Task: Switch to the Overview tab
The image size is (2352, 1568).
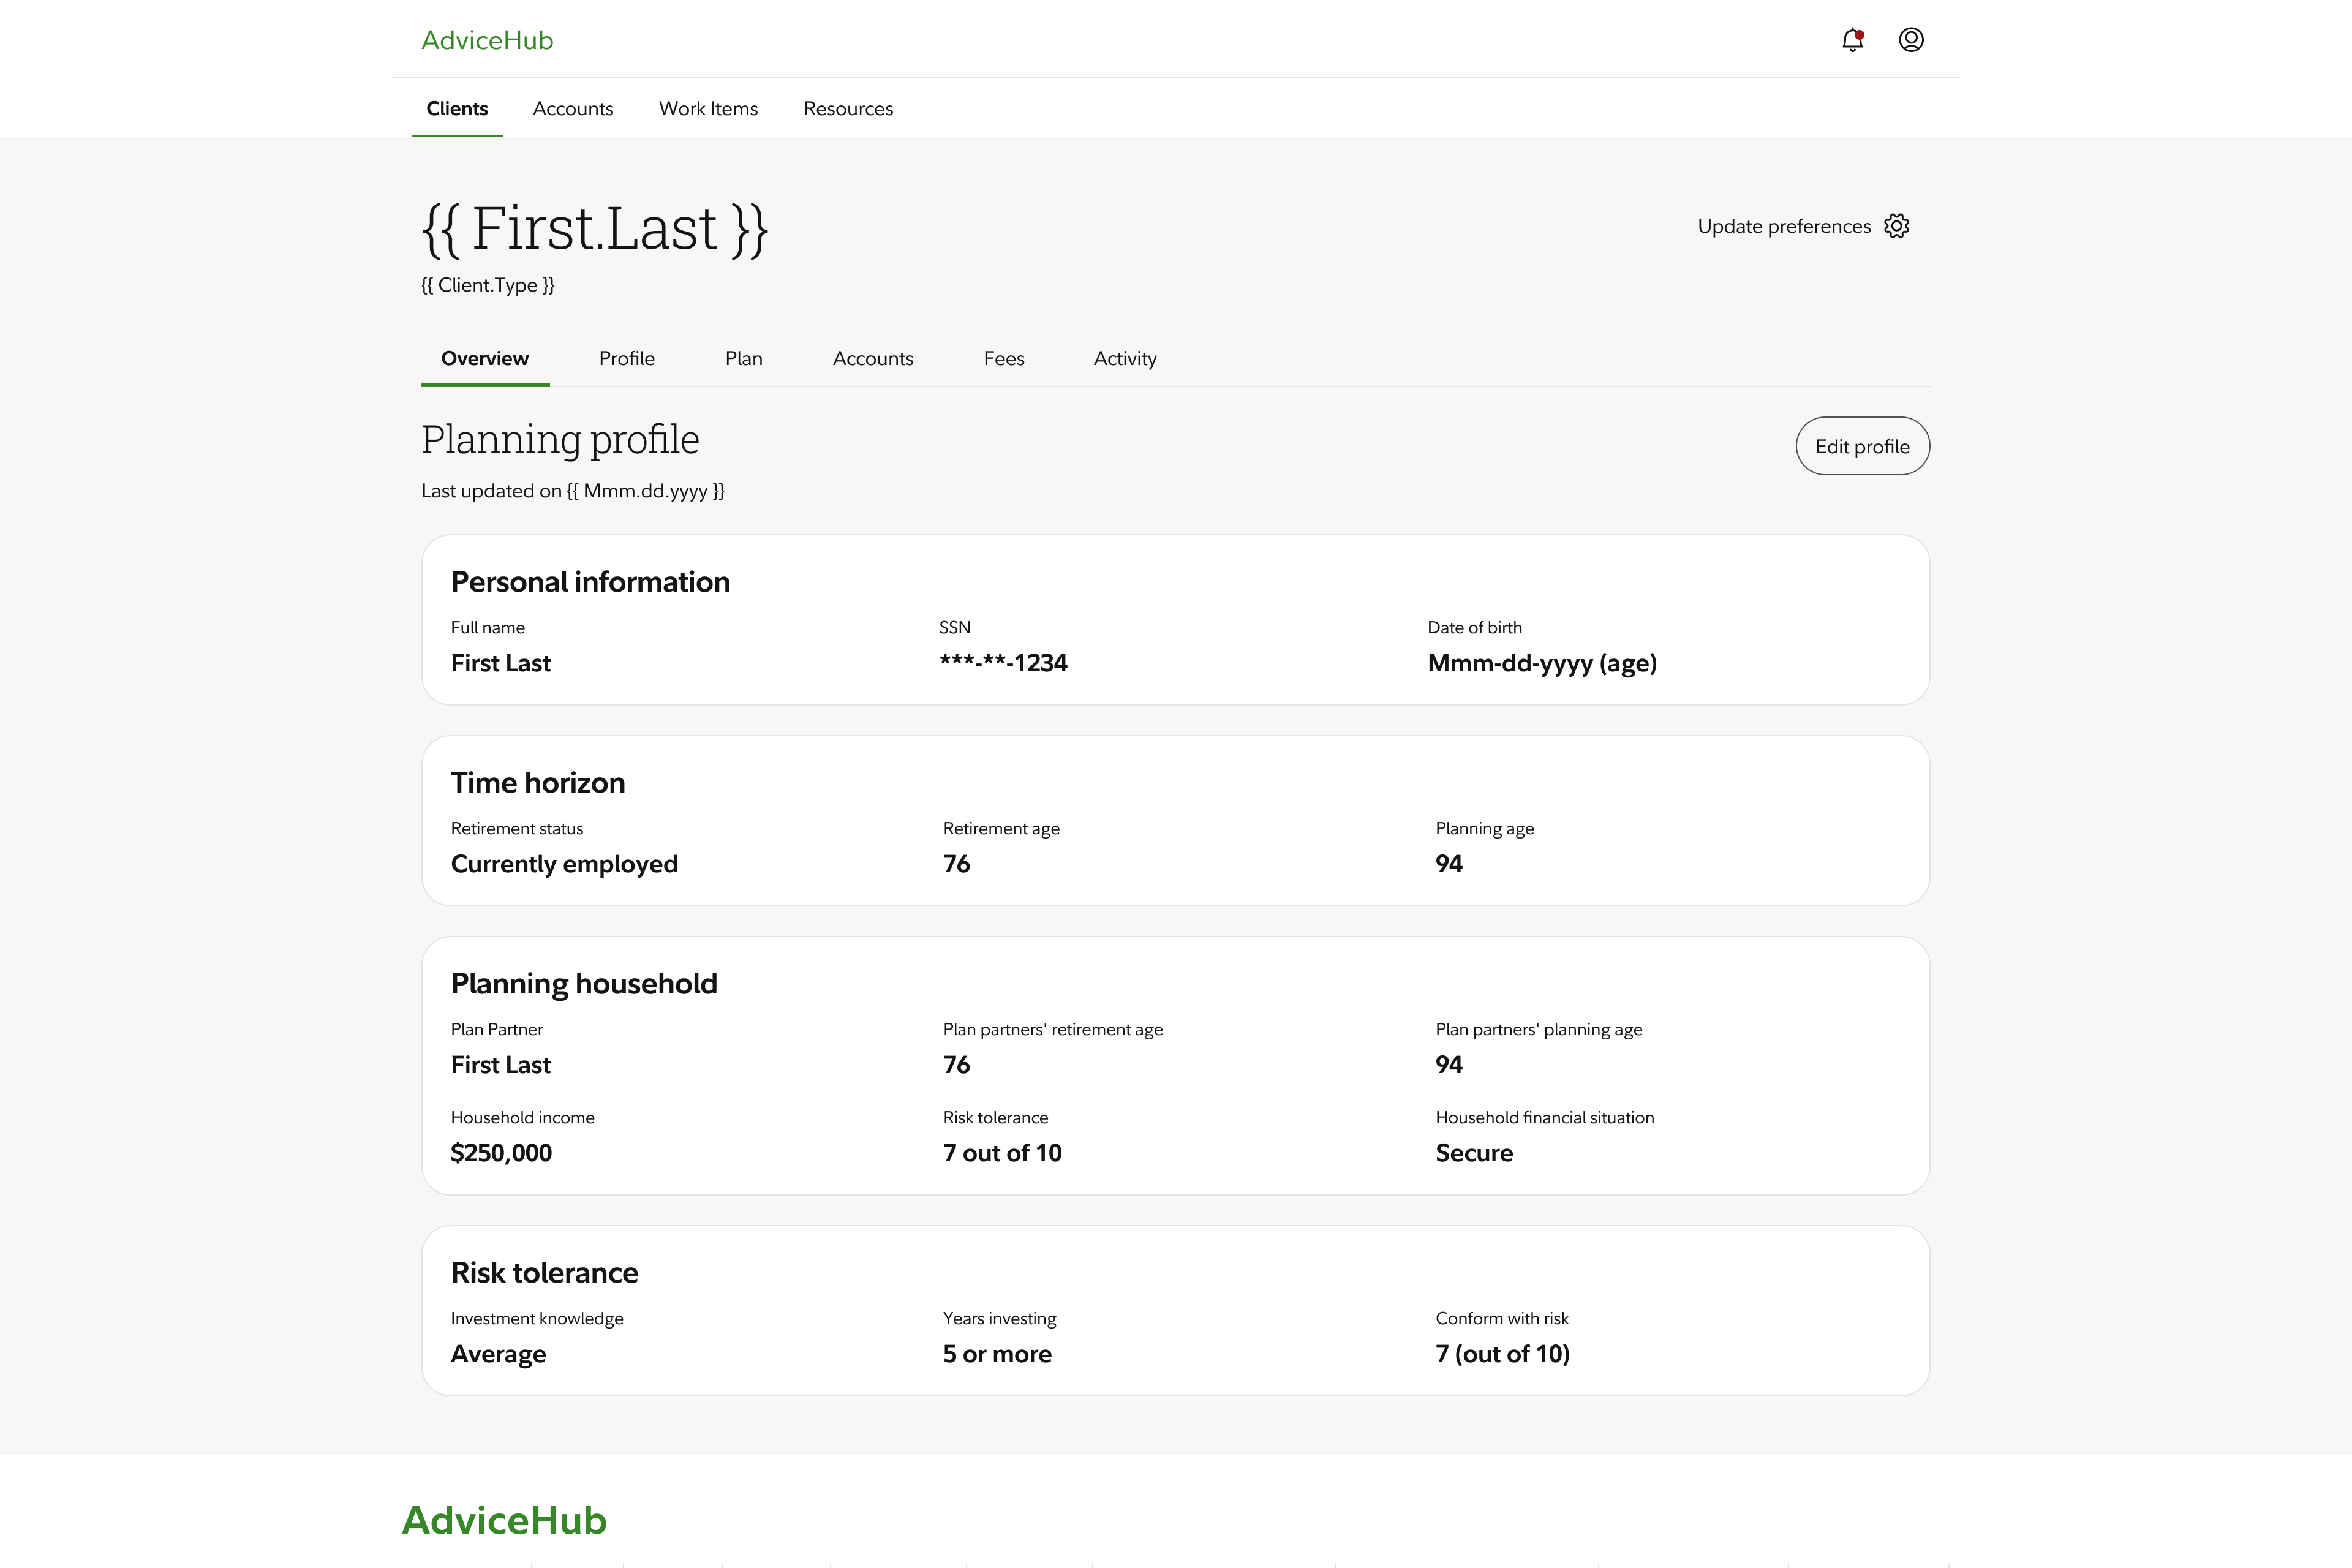Action: (x=485, y=358)
